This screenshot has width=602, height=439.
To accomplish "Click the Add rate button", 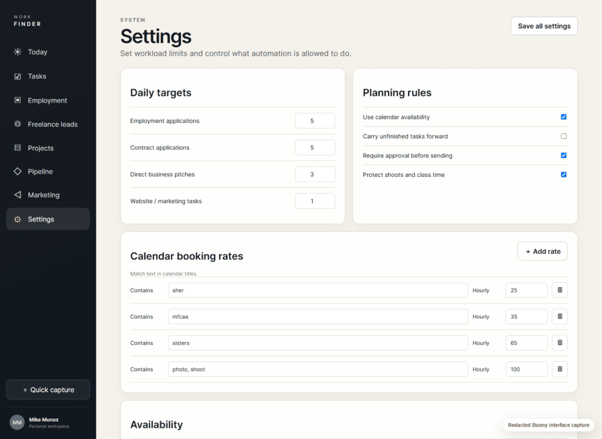I will coord(543,252).
